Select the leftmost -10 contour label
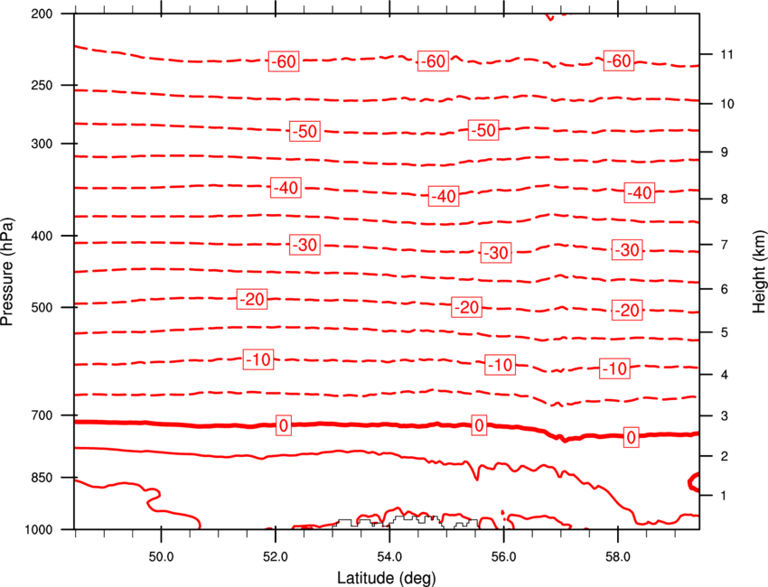 click(258, 359)
